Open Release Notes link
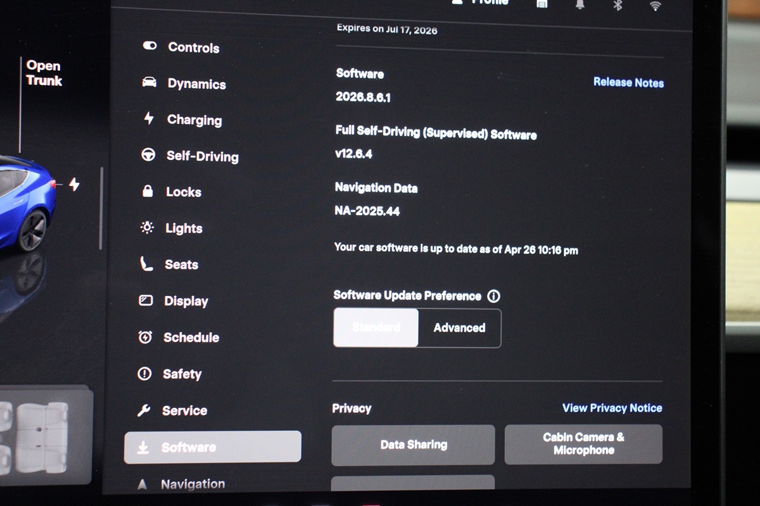This screenshot has height=506, width=760. tap(629, 82)
